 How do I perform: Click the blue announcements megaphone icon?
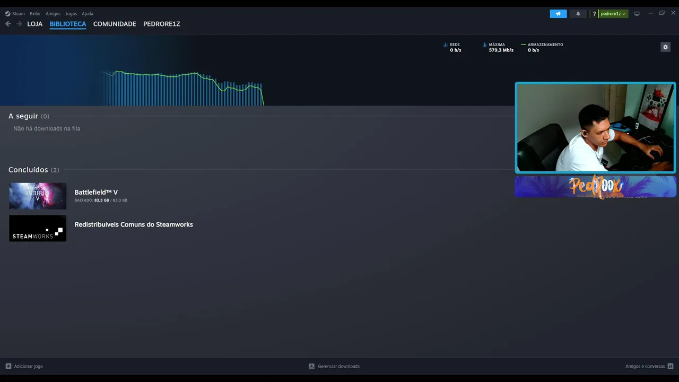click(x=558, y=14)
